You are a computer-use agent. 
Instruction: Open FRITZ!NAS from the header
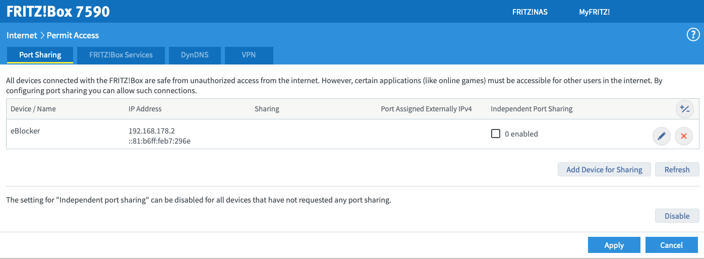530,12
